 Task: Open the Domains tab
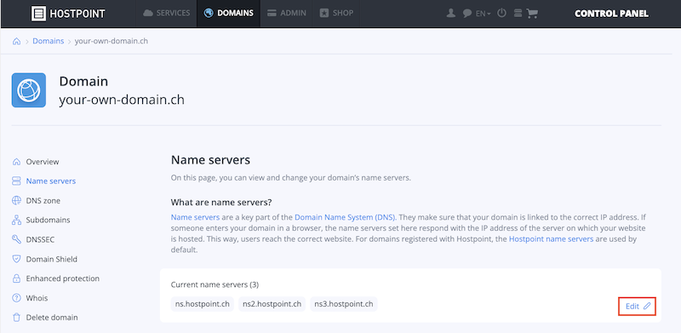228,13
